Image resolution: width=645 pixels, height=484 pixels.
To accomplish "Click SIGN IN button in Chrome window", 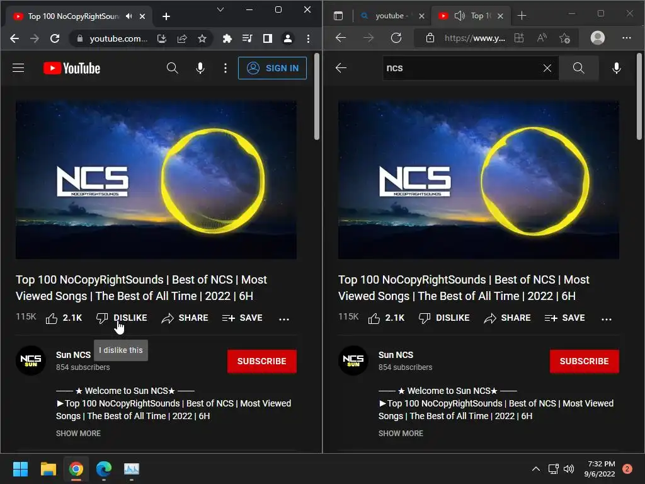I will (x=272, y=68).
